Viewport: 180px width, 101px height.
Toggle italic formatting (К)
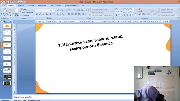pos(40,14)
